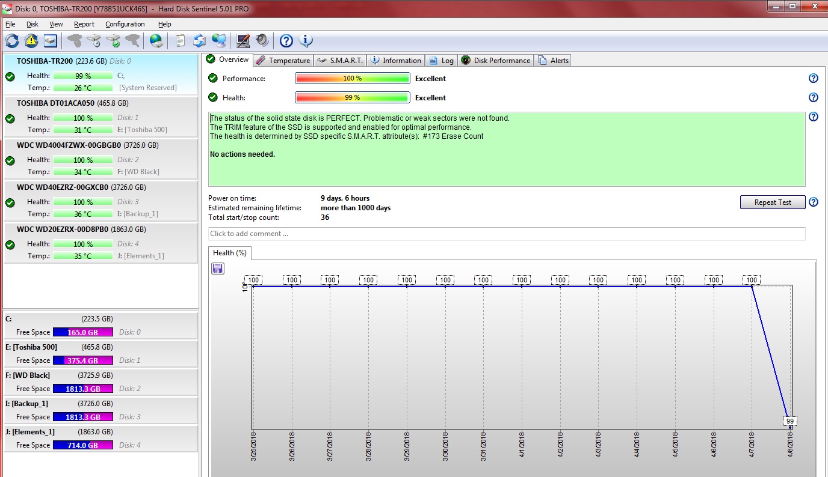Click the 165.0 GB free space bar
Image resolution: width=828 pixels, height=477 pixels.
pos(83,332)
